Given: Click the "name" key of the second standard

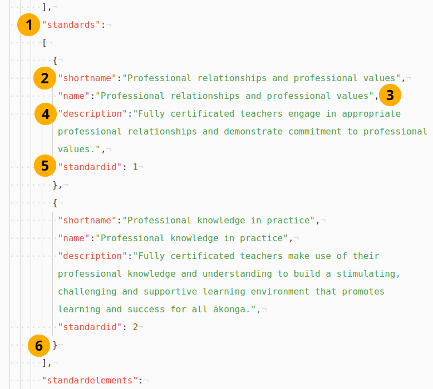Looking at the screenshot, I should [74, 238].
